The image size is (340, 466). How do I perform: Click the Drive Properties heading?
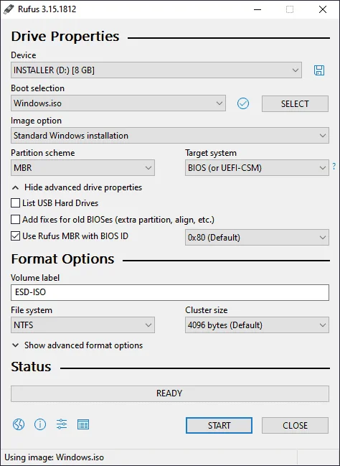pos(65,36)
